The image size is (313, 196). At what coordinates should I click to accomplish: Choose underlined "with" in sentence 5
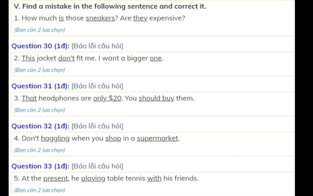[154, 178]
